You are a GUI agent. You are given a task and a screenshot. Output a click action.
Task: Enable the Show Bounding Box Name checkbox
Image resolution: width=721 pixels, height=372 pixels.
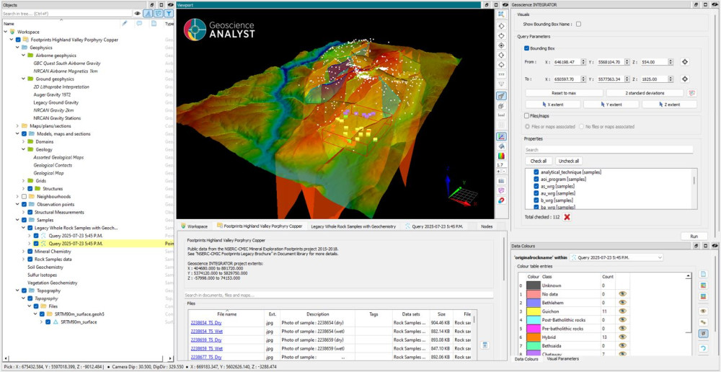click(x=578, y=24)
